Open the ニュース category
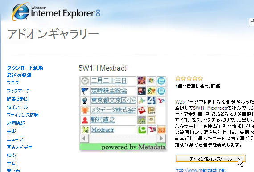 [x=15, y=139]
